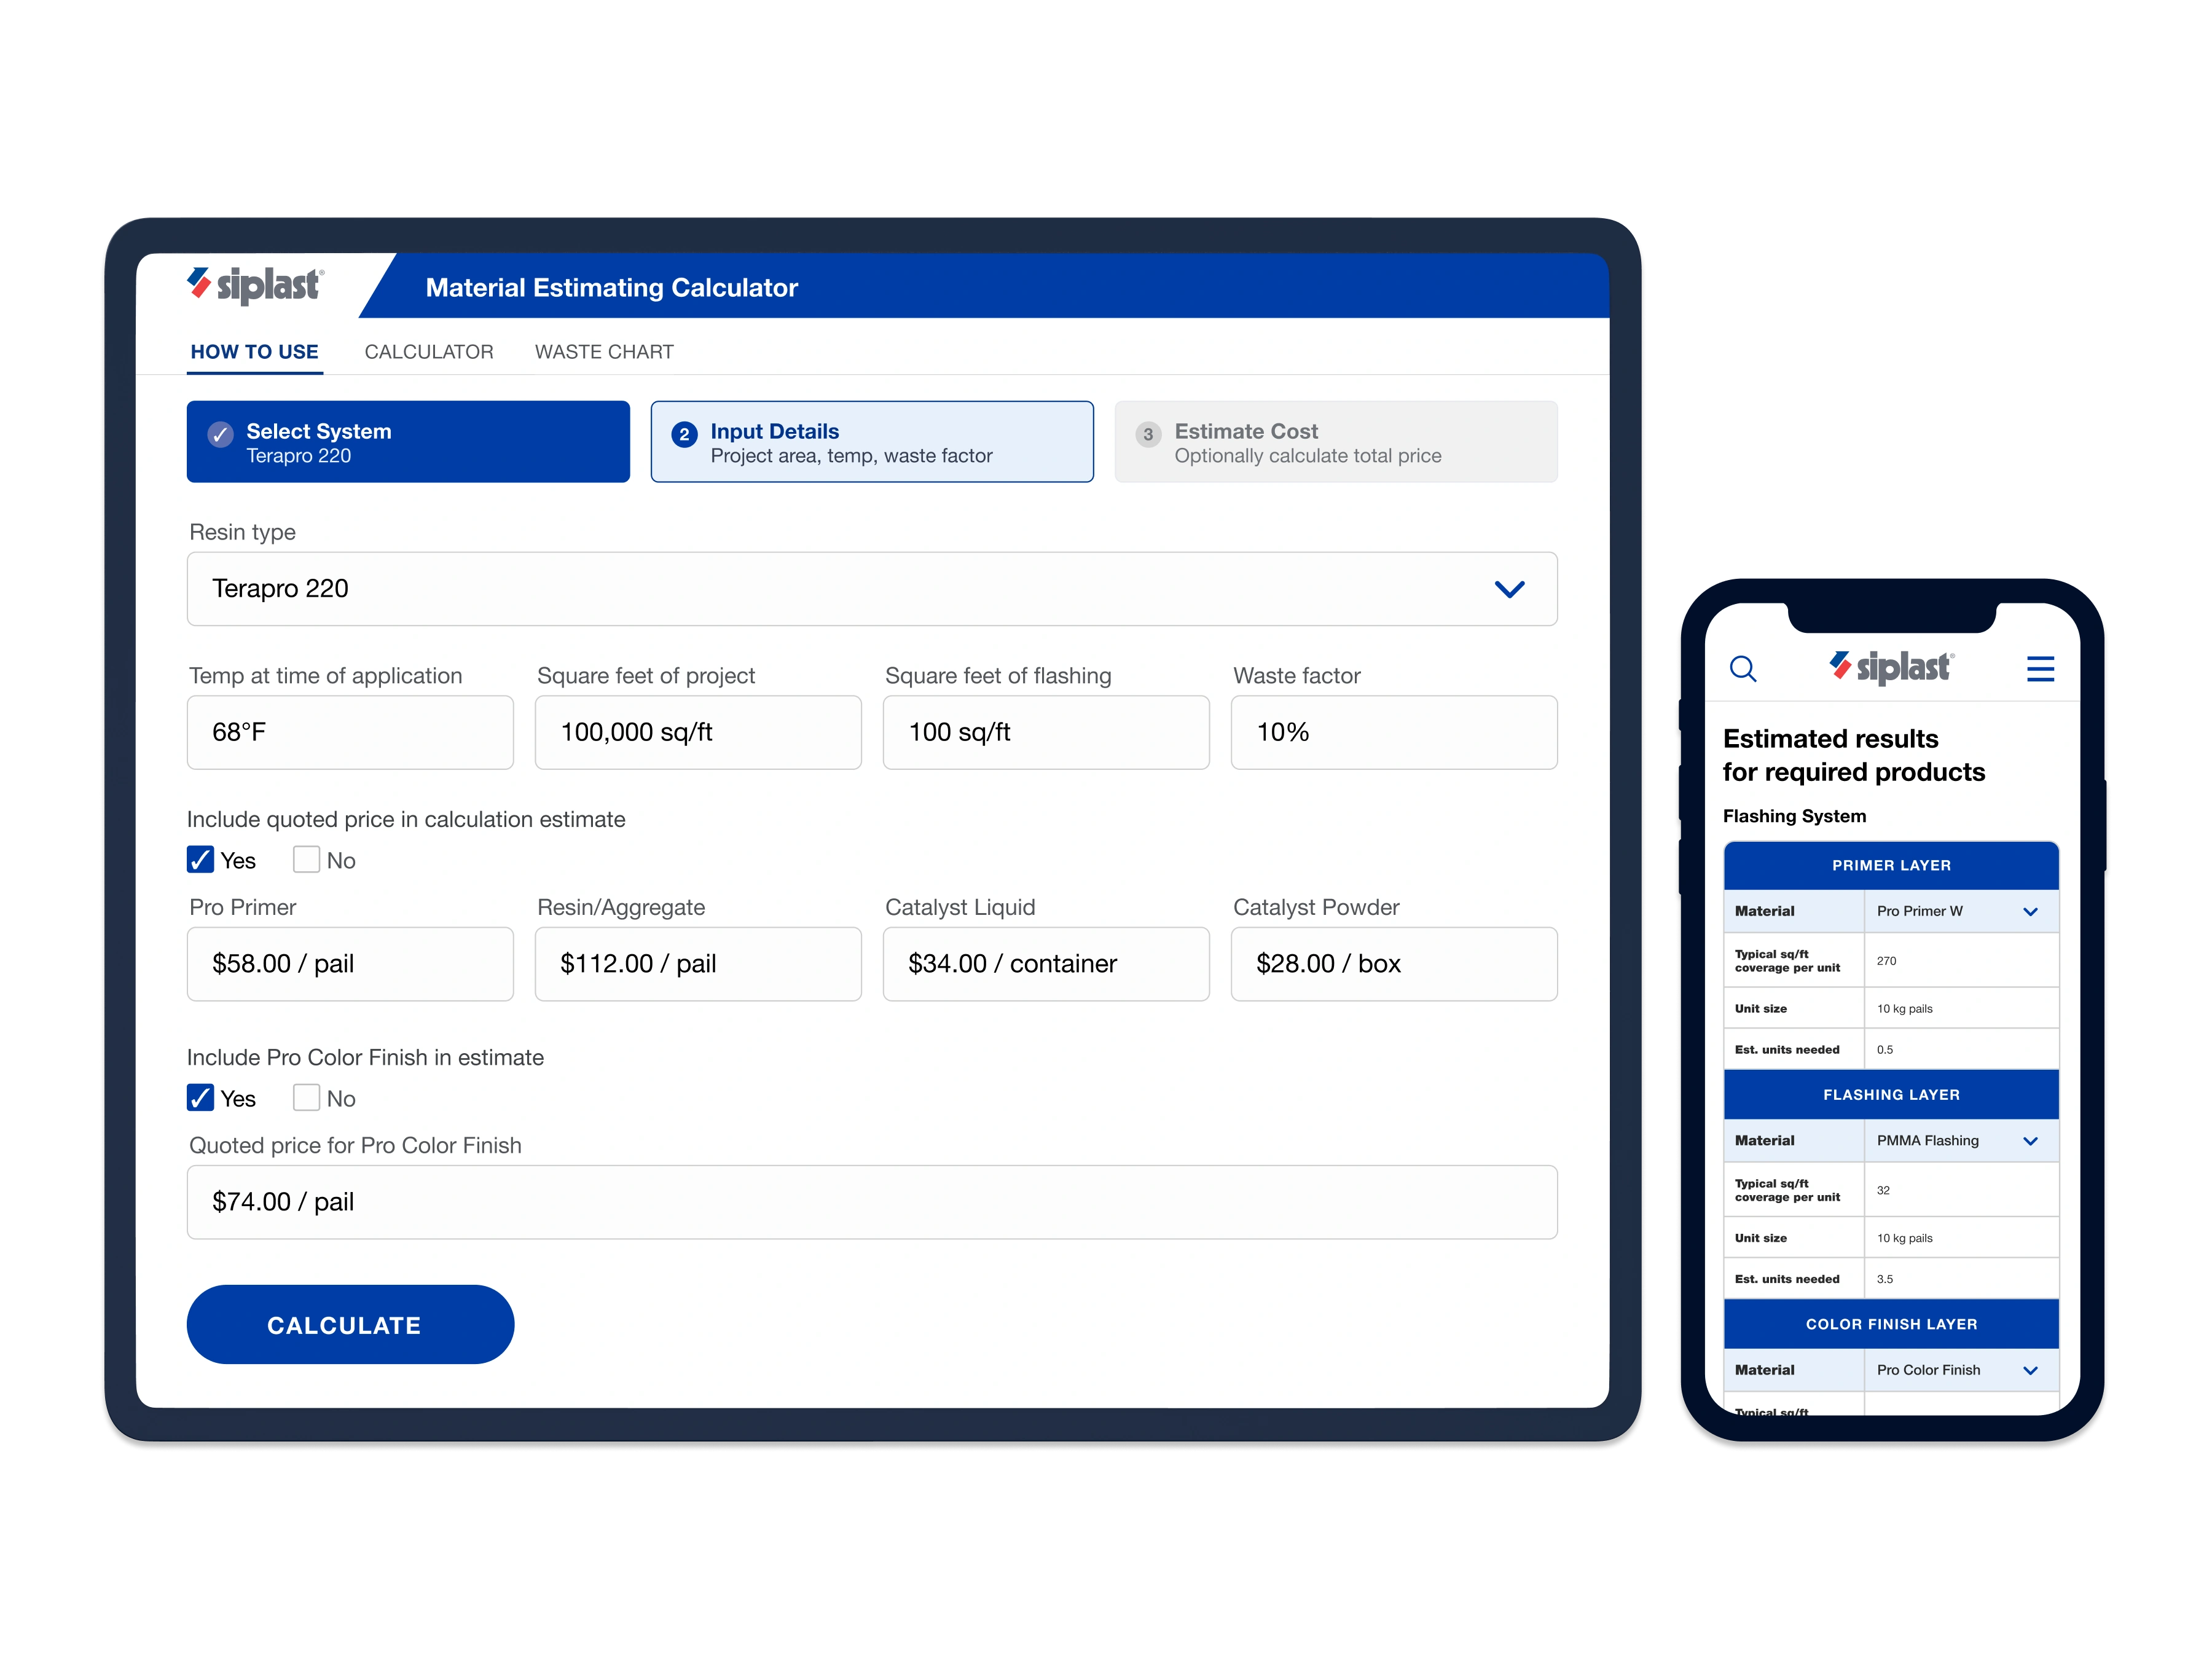
Task: Click the Estimated results heading on phone
Action: tap(1854, 755)
